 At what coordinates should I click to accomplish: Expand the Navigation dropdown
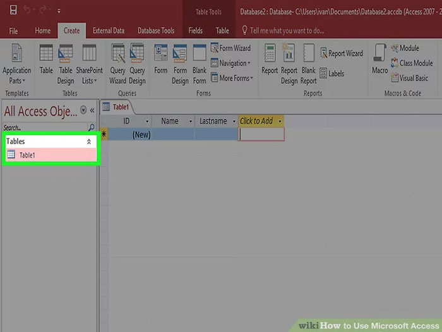pyautogui.click(x=234, y=63)
